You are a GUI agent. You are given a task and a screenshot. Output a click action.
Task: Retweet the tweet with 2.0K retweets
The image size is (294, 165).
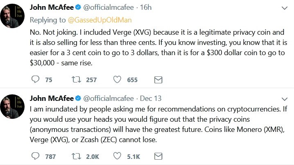point(76,156)
